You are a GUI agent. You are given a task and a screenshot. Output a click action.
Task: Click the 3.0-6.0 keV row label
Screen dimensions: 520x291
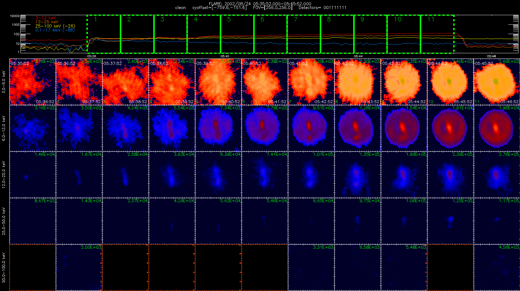(4, 82)
